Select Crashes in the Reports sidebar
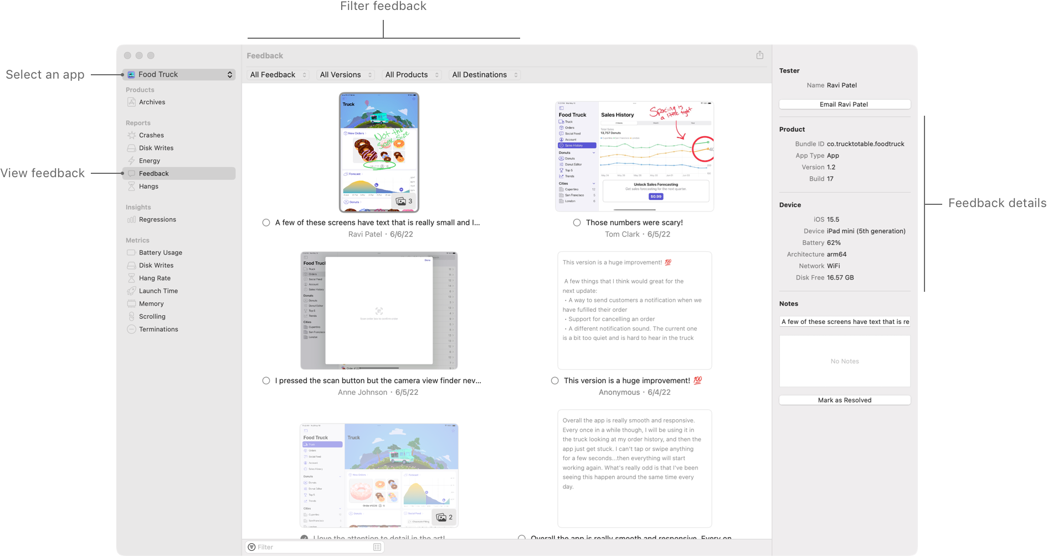 152,135
